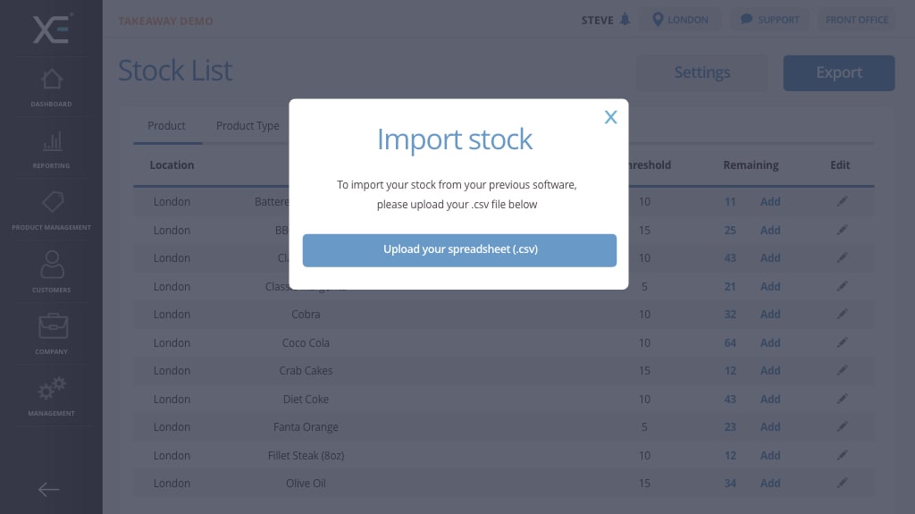
Task: Click Add link for Coco Cola row
Action: click(770, 343)
